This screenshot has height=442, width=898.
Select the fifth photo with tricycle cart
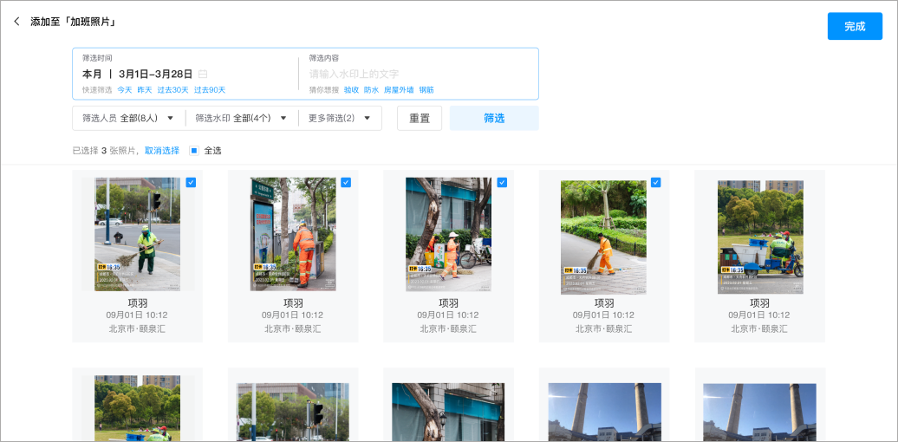759,234
